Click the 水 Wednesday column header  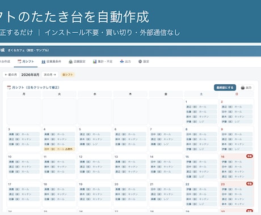[x=95, y=94]
